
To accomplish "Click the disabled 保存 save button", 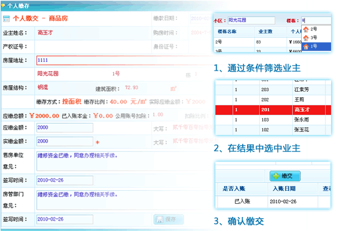I will click(x=169, y=219).
